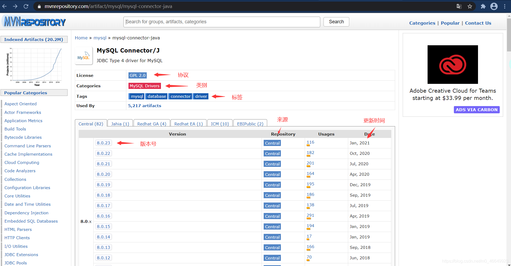The image size is (511, 266).
Task: Open version 8.0.22
Action: (104, 153)
